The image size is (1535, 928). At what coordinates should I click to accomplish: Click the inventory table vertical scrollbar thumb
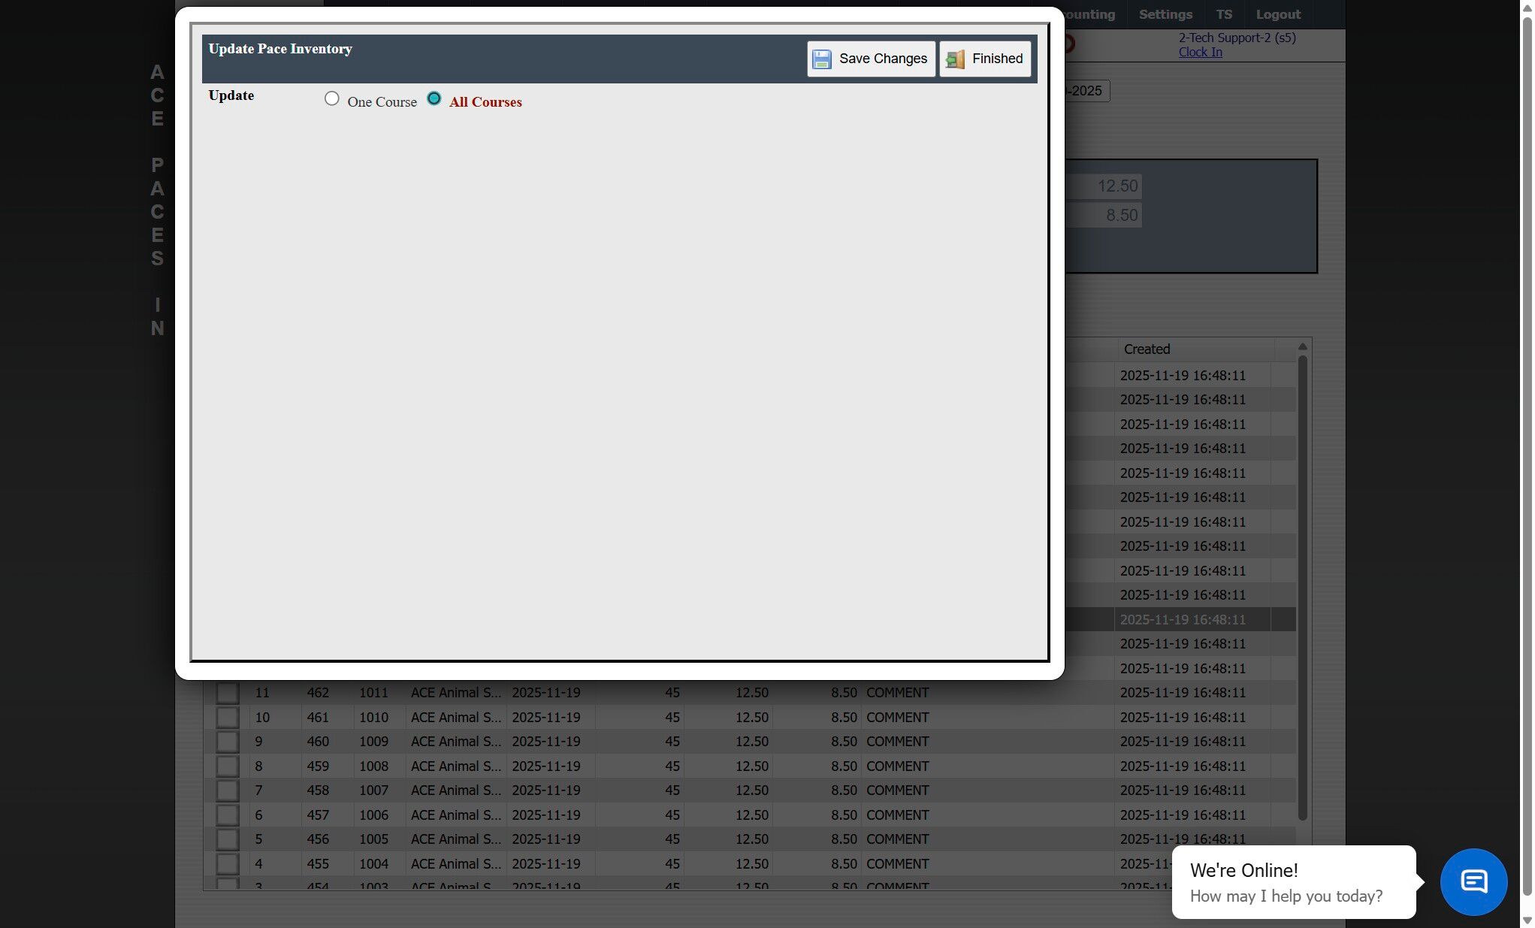(x=1302, y=586)
